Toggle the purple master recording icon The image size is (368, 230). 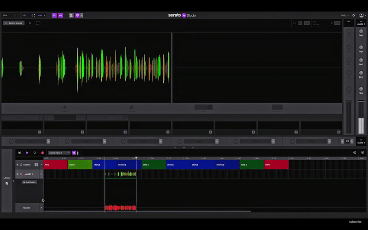(77, 15)
